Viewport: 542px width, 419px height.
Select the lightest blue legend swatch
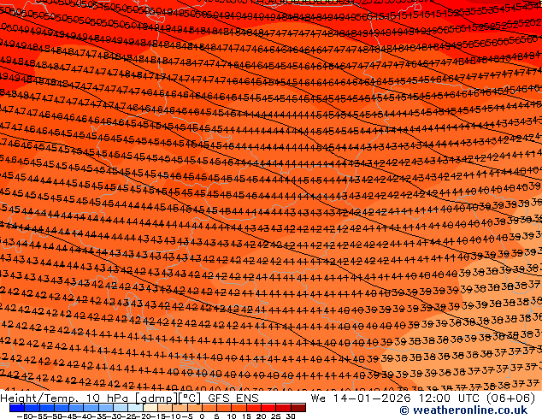[x=135, y=408]
